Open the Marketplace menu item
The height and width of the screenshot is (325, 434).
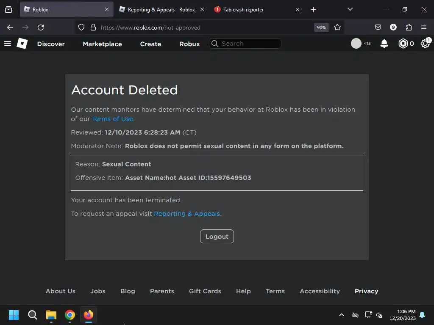click(x=102, y=44)
